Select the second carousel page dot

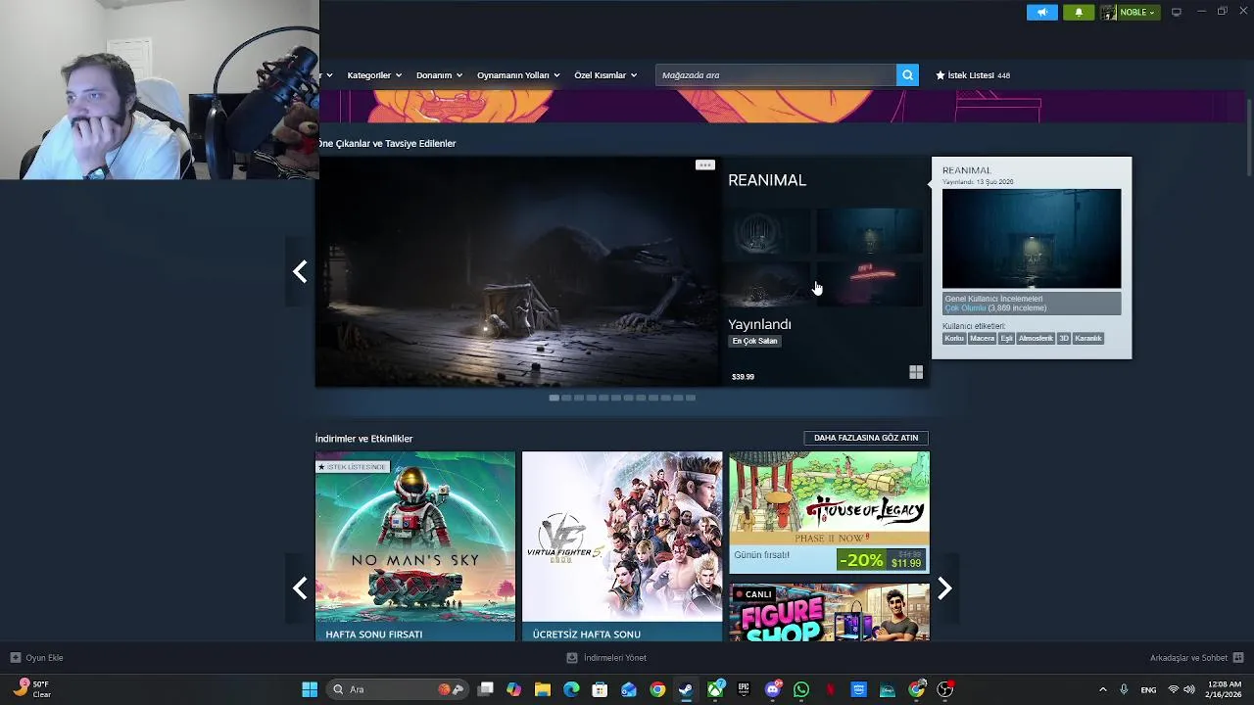point(566,398)
